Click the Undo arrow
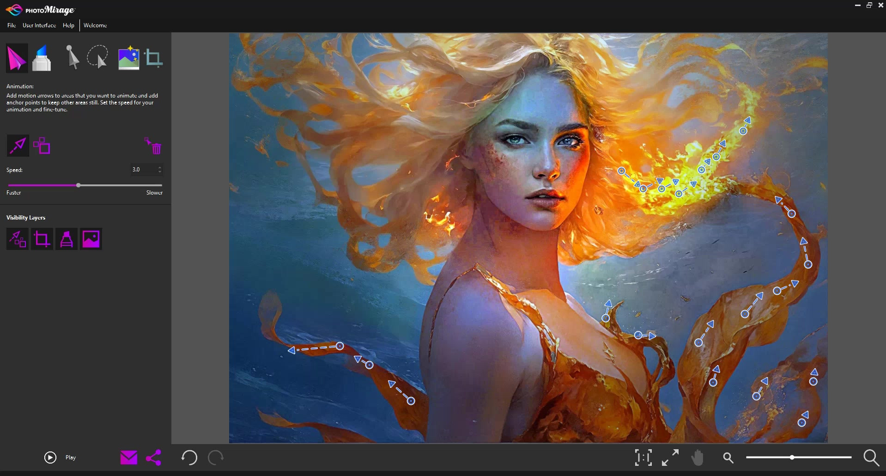This screenshot has width=886, height=476. (x=189, y=458)
